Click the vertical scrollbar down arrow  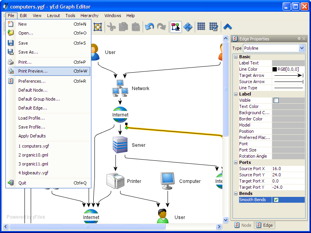click(225, 220)
